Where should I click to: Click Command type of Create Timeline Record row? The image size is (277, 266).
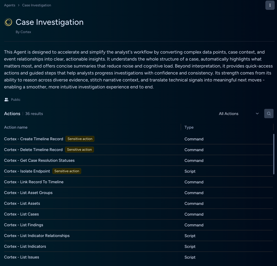pos(194,139)
